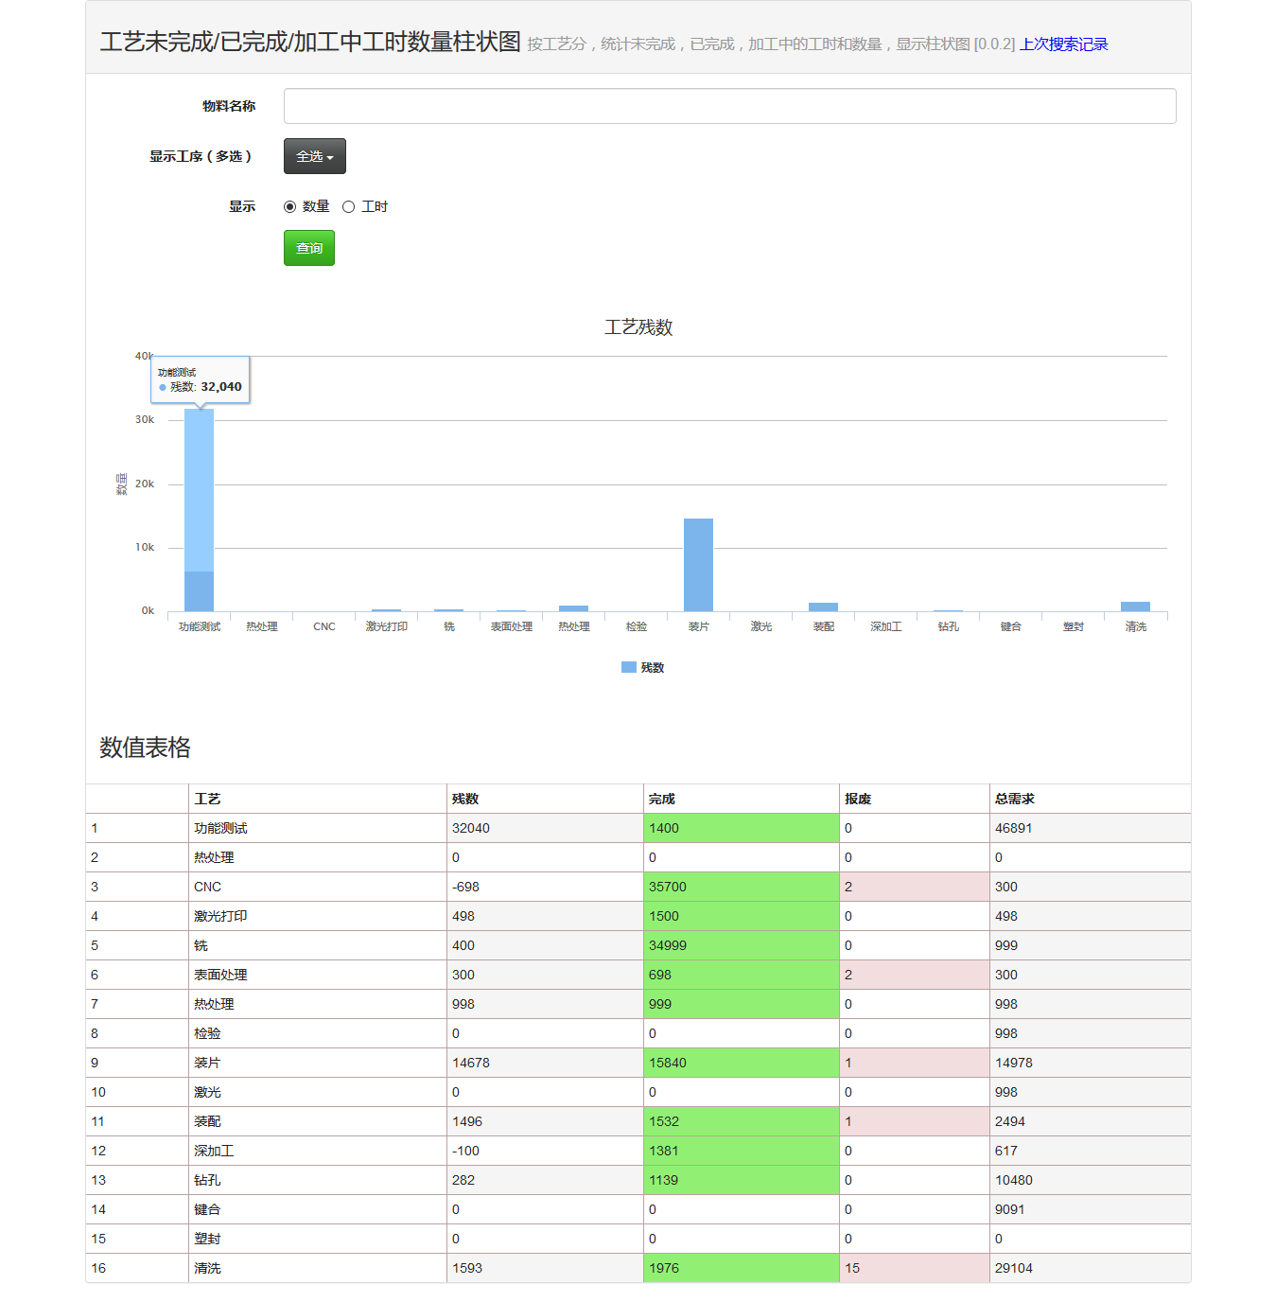
Task: Select the 数量 radio button
Action: click(290, 207)
